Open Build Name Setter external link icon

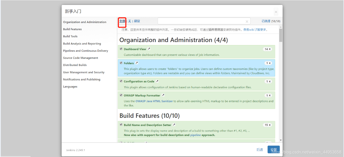(174, 125)
